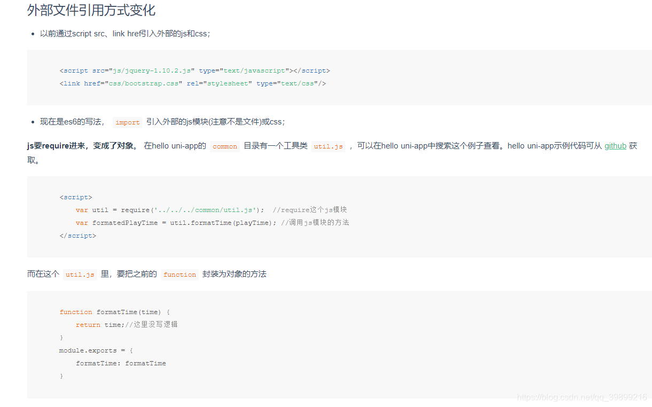Click the 'var formatedPlayTime' code line
The height and width of the screenshot is (407, 652).
point(213,223)
